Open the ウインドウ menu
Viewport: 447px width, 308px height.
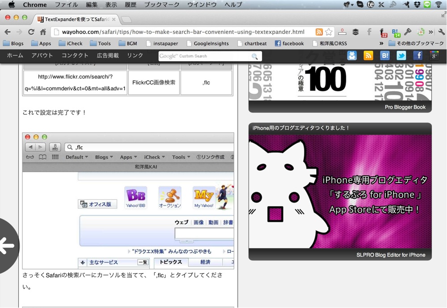[202, 4]
